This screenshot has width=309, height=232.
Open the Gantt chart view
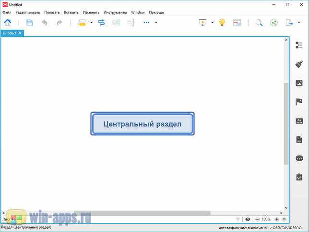(237, 22)
